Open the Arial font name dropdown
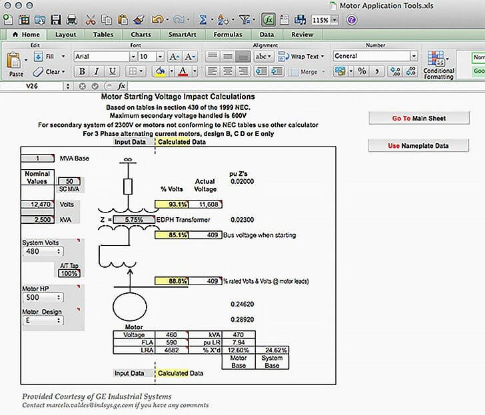The image size is (485, 415). 133,57
